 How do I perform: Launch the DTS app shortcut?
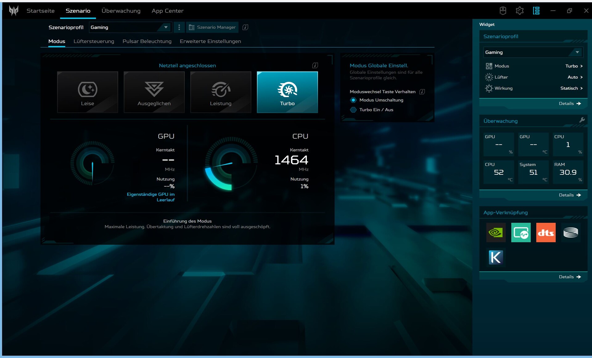coord(545,233)
